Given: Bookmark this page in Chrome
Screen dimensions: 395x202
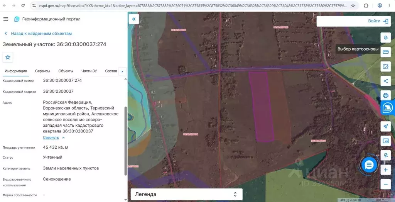Looking at the screenshot, I should (x=353, y=5).
